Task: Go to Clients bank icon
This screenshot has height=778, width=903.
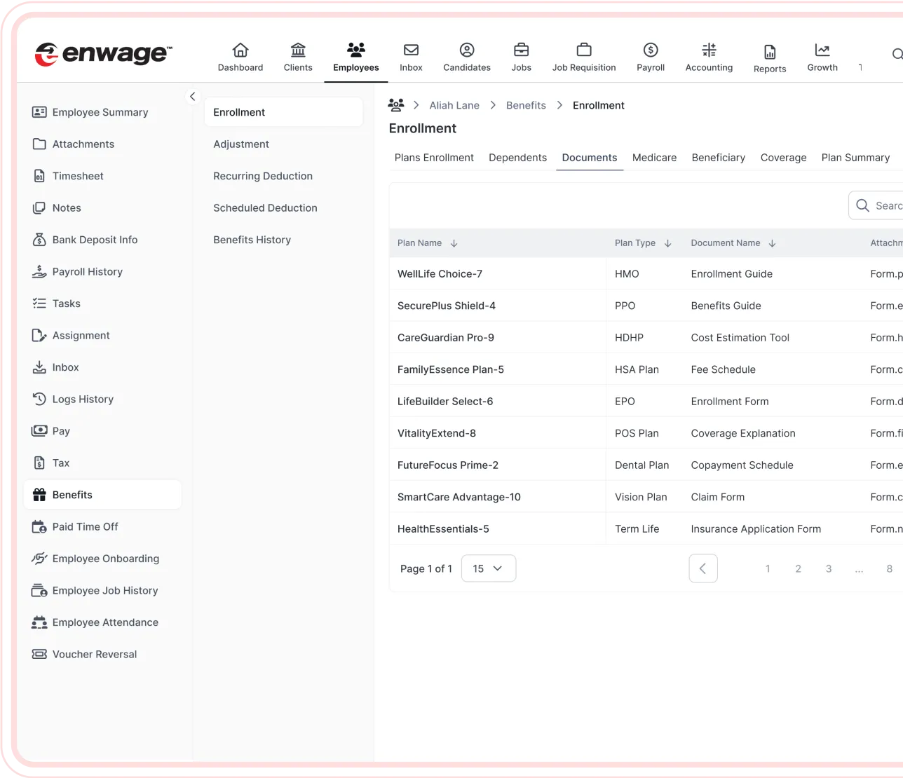Action: (x=298, y=50)
